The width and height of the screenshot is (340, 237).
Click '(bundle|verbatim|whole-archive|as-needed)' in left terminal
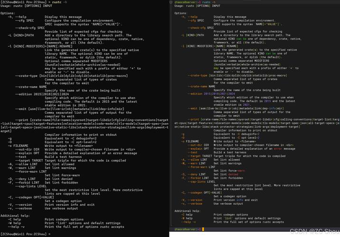coord(83,65)
